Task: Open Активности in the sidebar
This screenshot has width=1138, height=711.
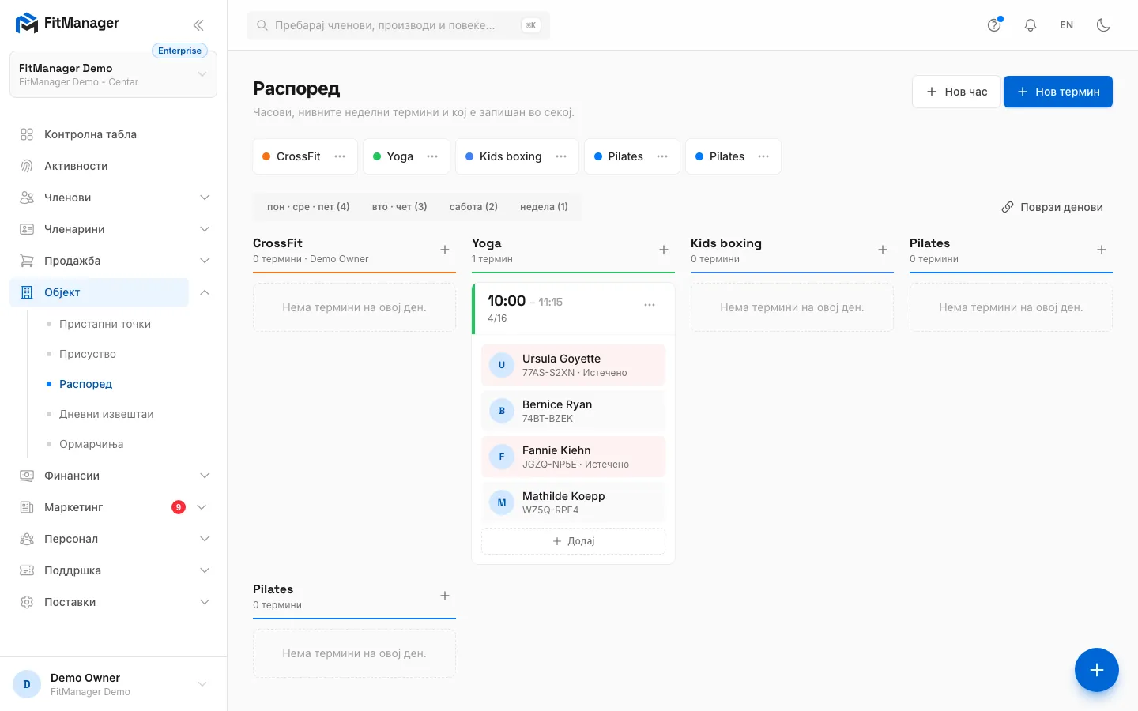Action: pyautogui.click(x=113, y=166)
